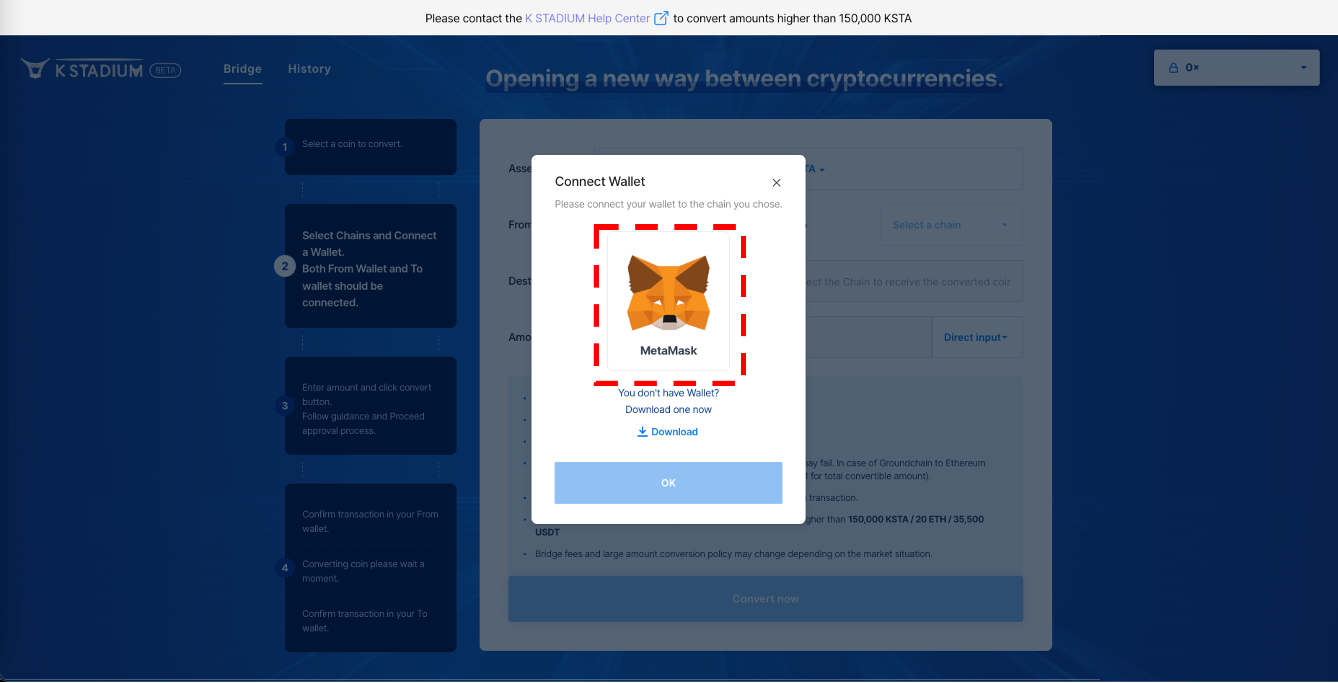Click the K STADIUM bull logo
Image resolution: width=1338 pixels, height=683 pixels.
click(x=35, y=69)
